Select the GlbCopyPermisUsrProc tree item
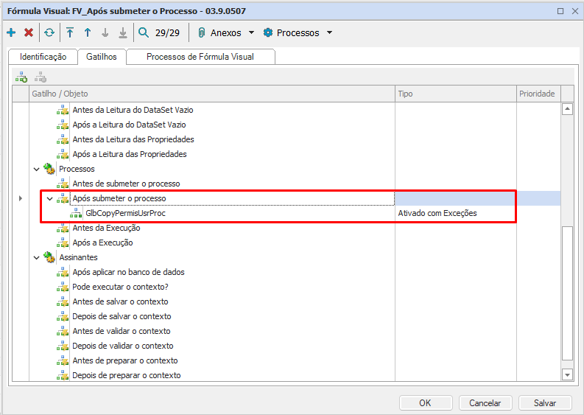 coord(125,213)
